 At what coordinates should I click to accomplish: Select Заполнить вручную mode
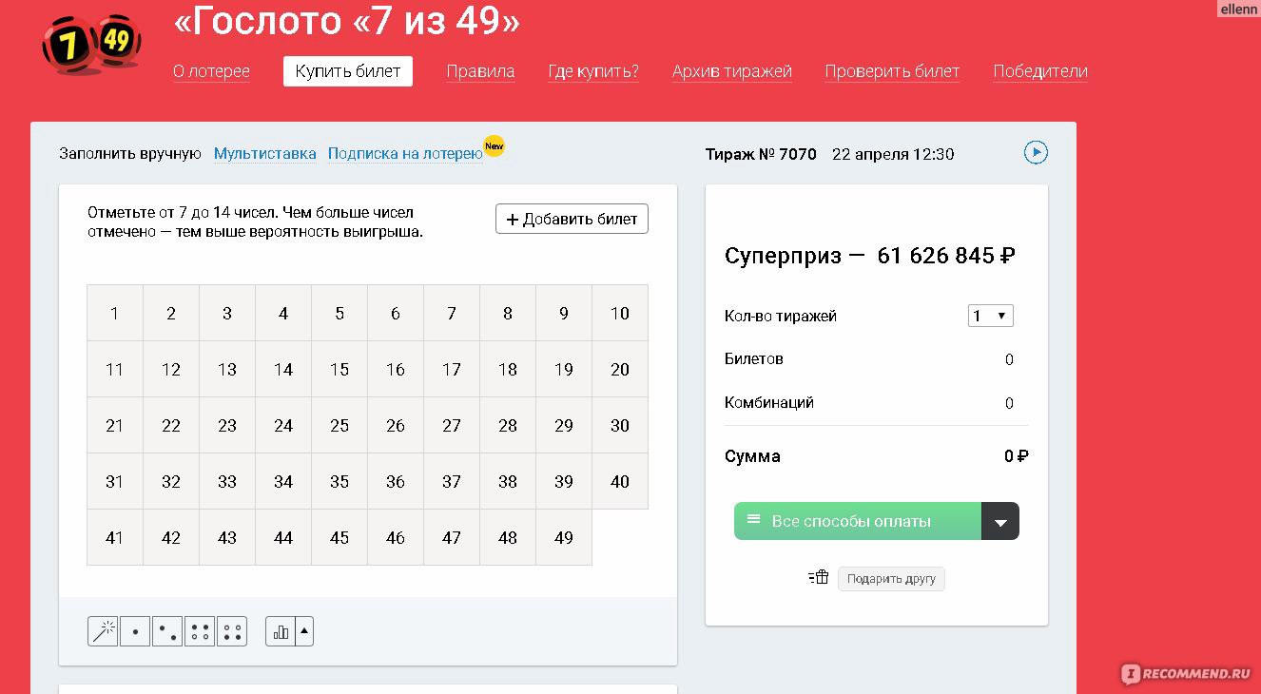pos(130,153)
